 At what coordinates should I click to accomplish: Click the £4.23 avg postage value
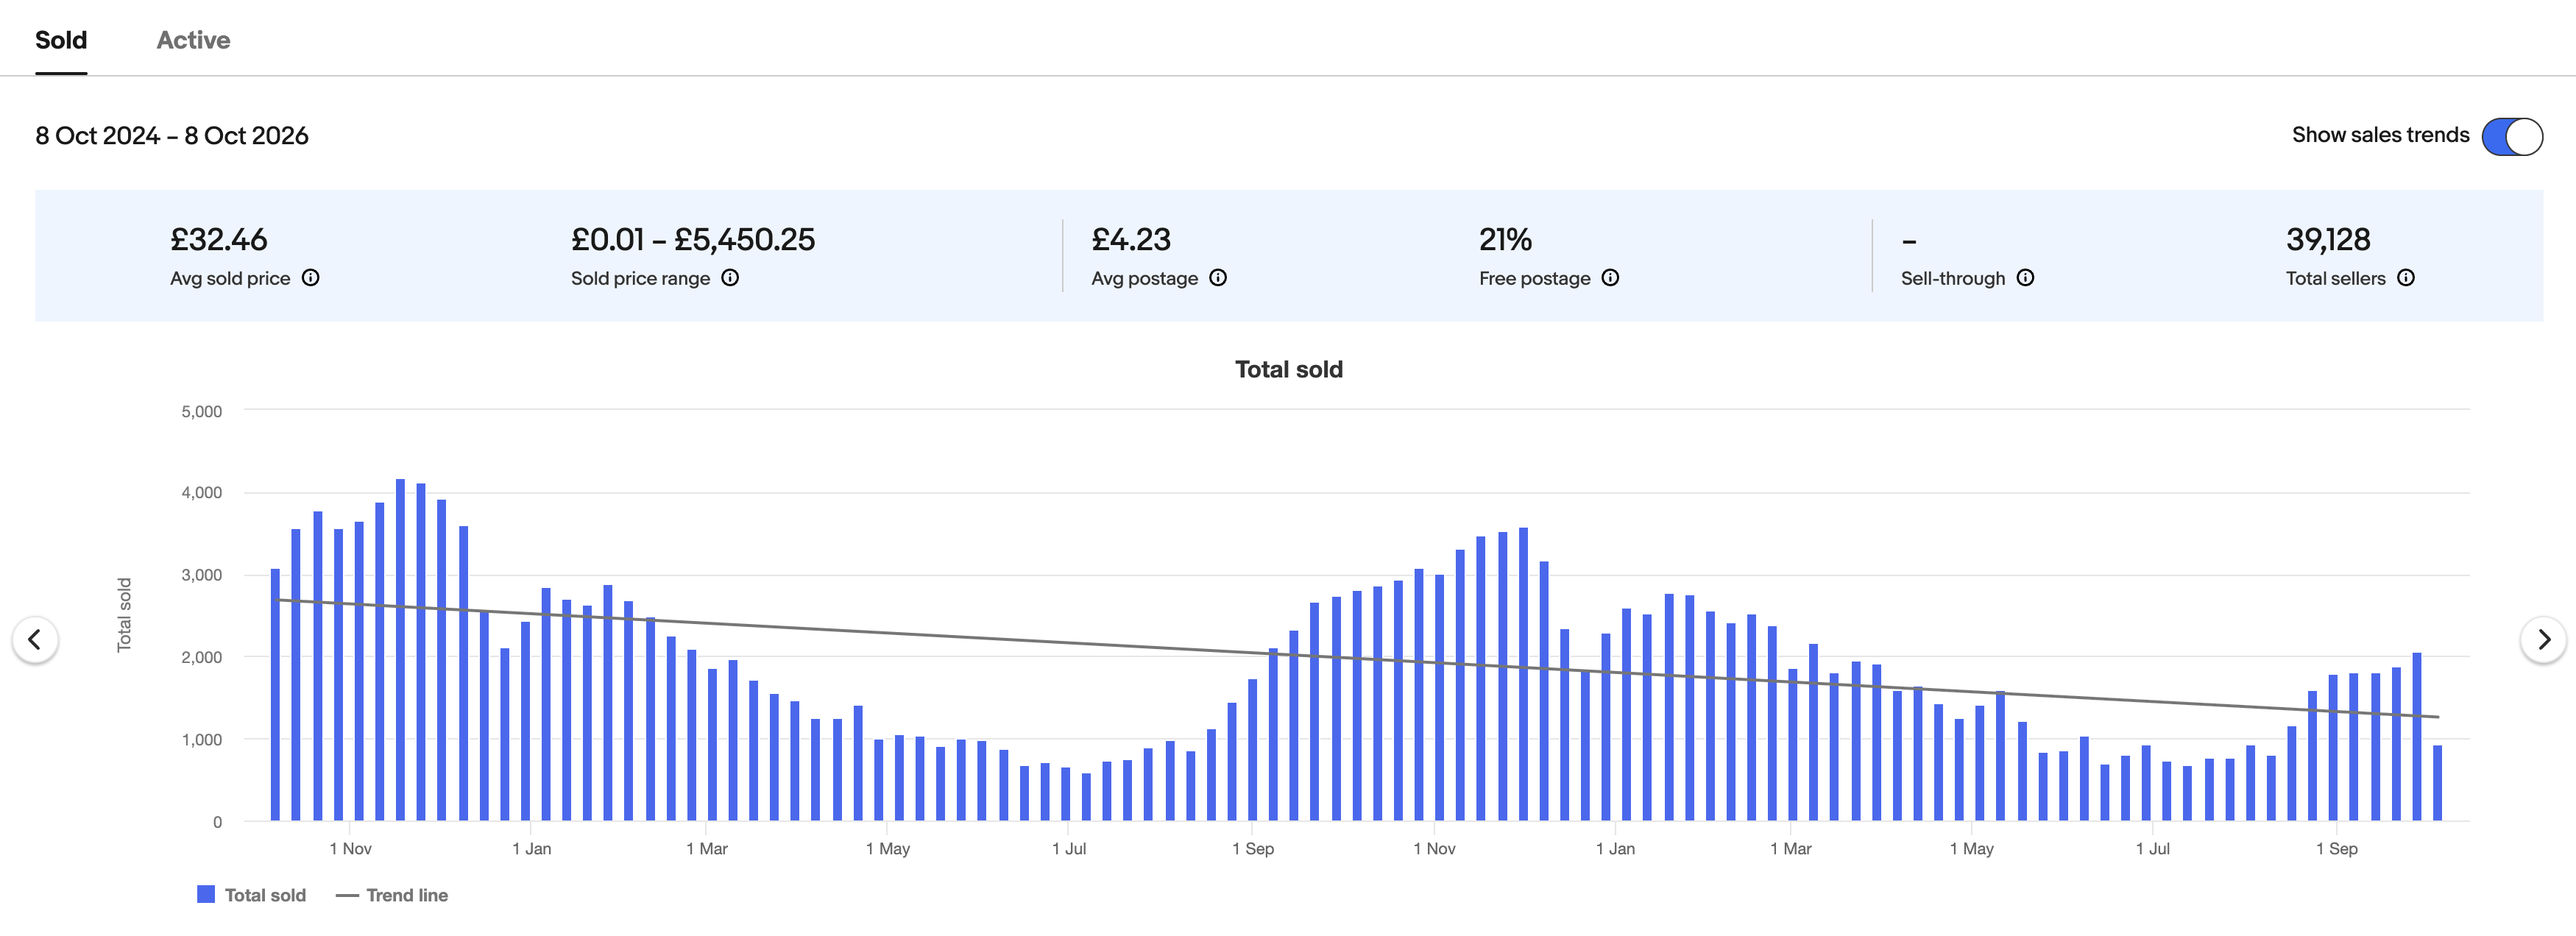tap(1131, 240)
